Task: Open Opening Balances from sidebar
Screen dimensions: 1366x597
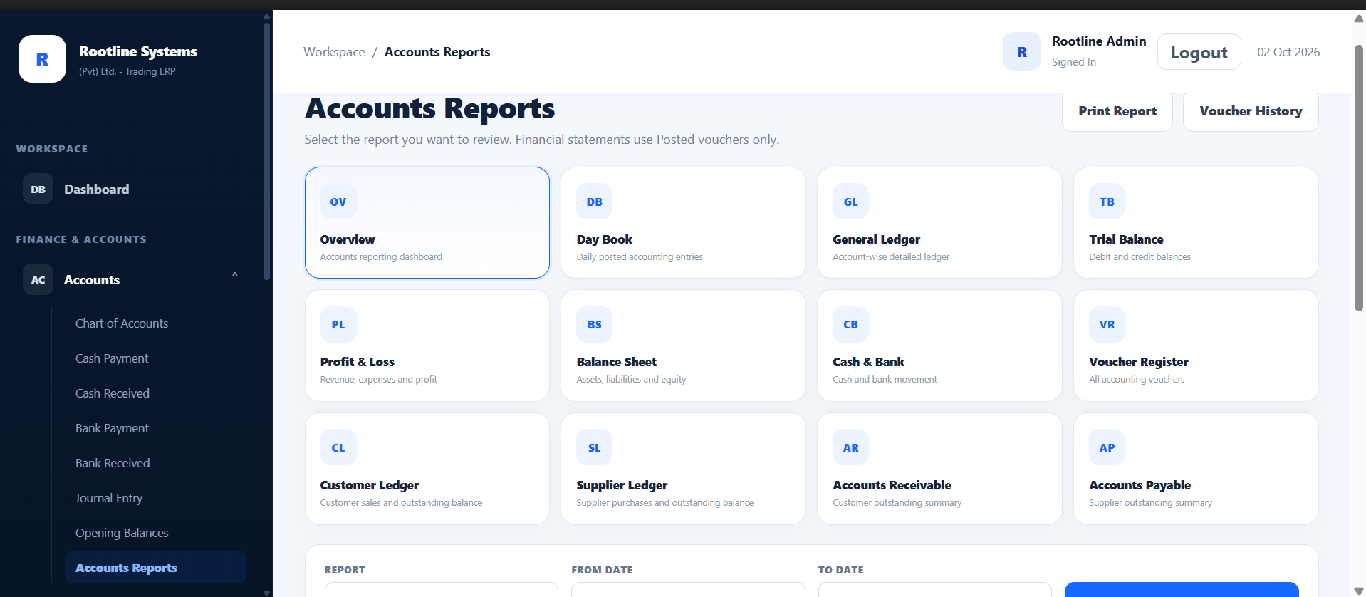Action: (x=122, y=533)
